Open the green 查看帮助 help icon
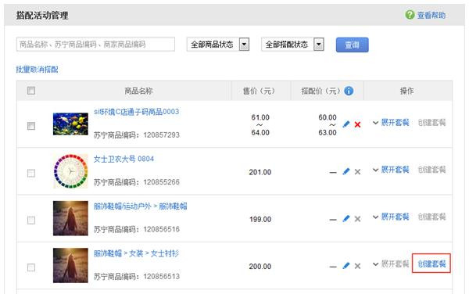469x294 pixels. pos(410,15)
